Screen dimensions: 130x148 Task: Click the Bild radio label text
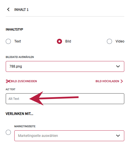click(68, 41)
